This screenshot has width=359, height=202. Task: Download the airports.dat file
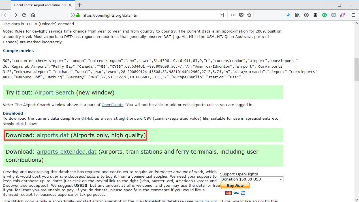[x=53, y=135]
